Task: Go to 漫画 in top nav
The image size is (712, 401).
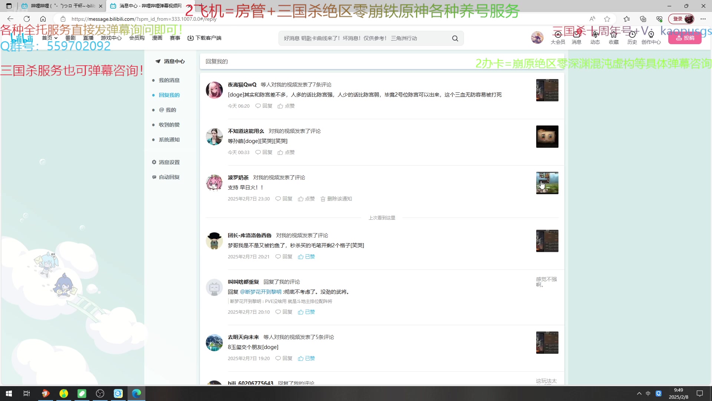Action: [157, 38]
